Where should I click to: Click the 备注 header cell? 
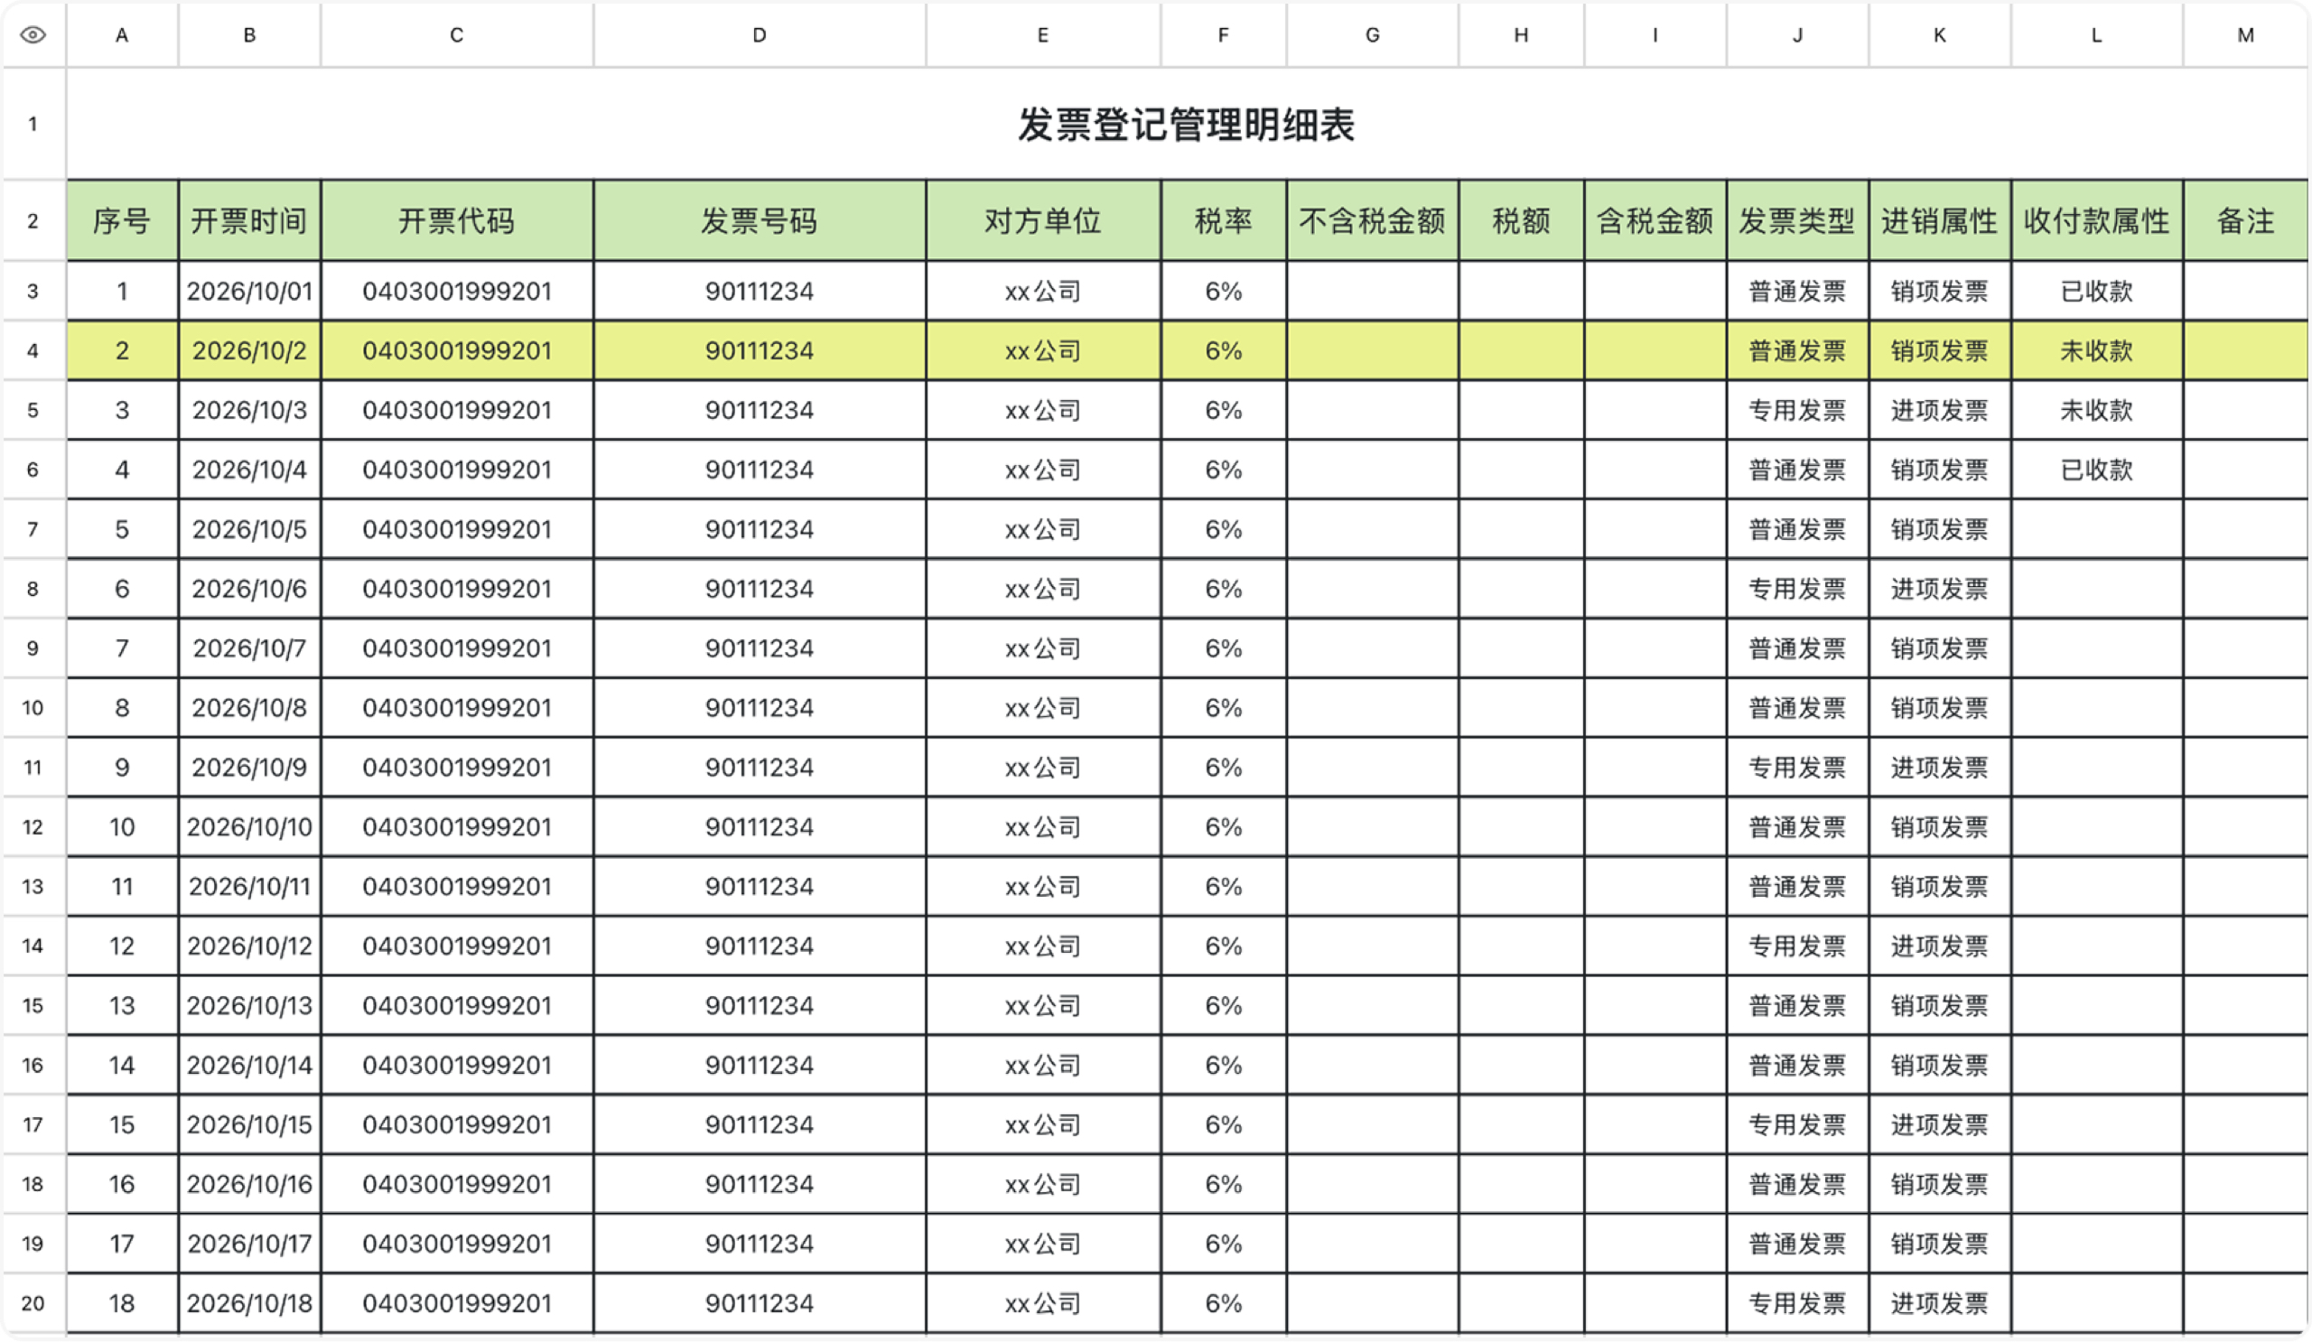pos(2245,220)
